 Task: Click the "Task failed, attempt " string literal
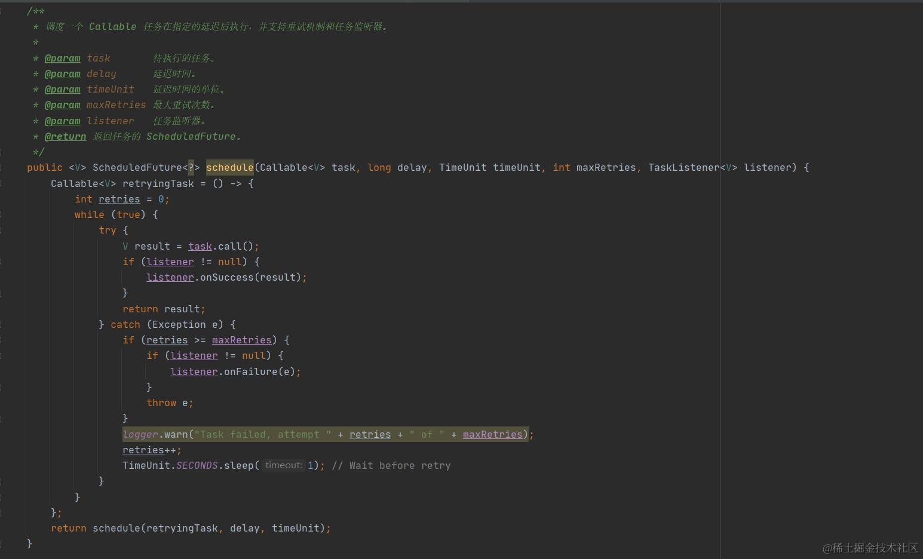tap(263, 435)
